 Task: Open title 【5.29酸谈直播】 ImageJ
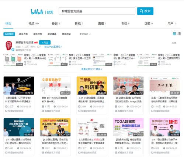pyautogui.click(x=128, y=99)
